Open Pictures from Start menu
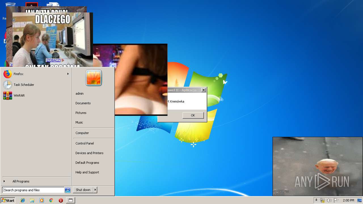363x204 pixels. click(x=81, y=113)
